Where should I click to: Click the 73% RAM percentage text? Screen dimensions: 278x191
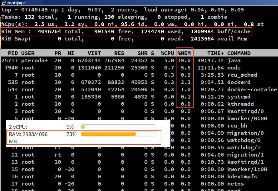tap(71, 134)
